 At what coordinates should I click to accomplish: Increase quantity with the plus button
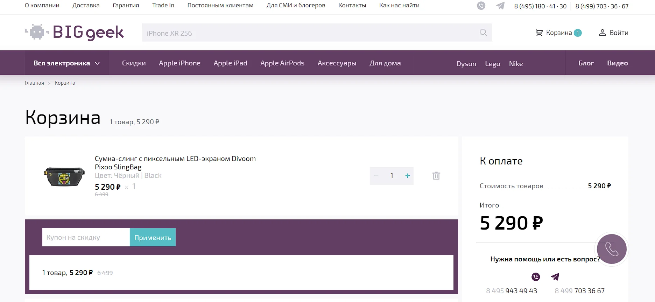[407, 176]
